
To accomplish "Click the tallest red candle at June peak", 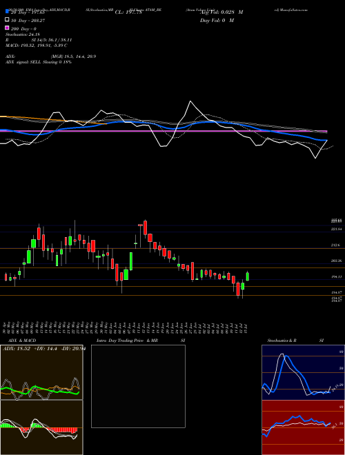I will (145, 228).
